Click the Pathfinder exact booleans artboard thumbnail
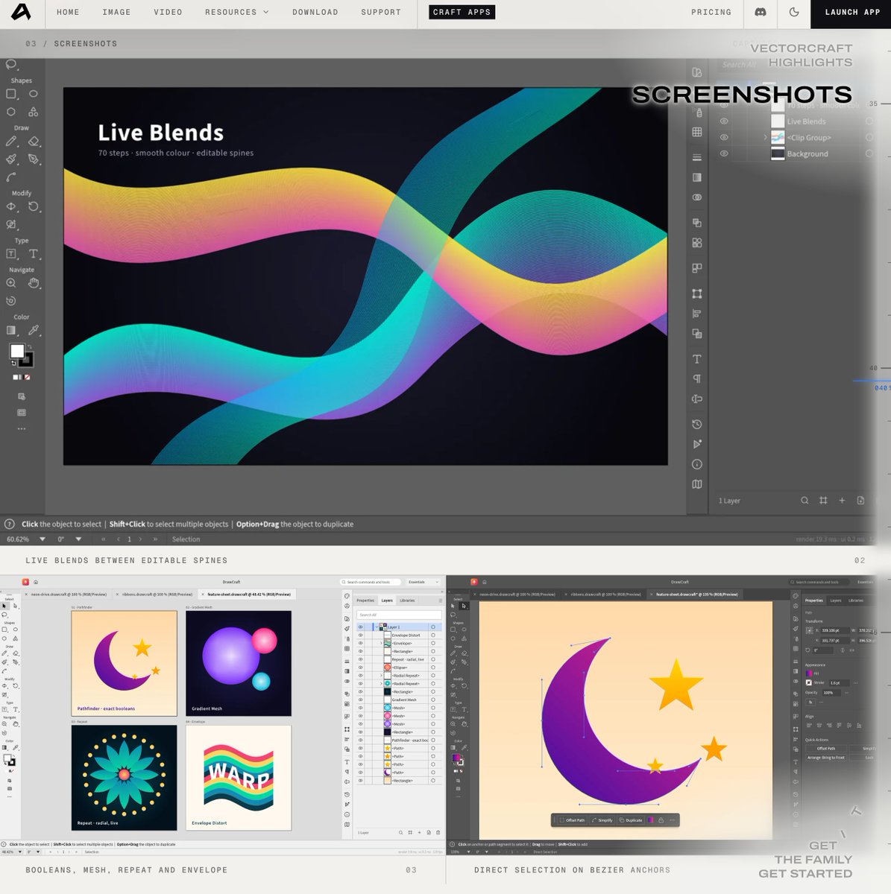891x894 pixels. (124, 663)
